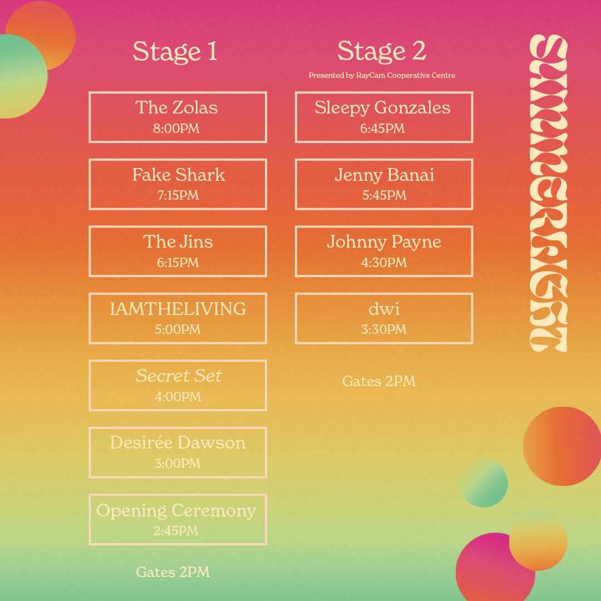Click the vertical Summerfest logo
Screen dimensions: 601x601
(x=548, y=193)
